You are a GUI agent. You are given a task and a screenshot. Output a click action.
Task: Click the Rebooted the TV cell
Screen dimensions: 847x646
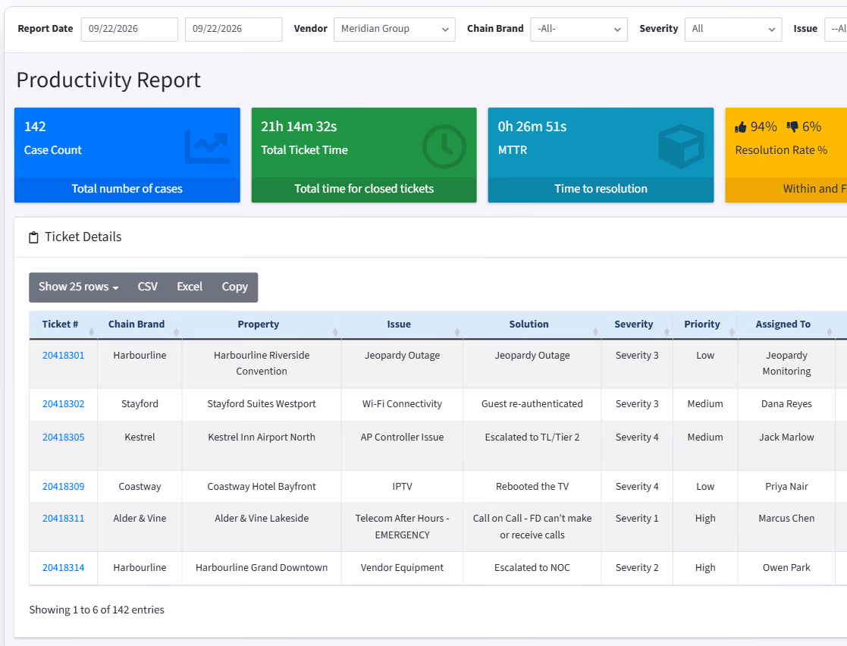[x=532, y=487]
